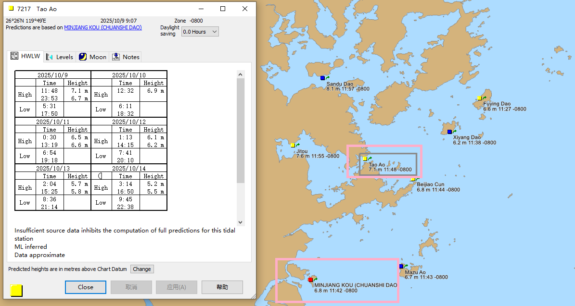
Task: Select the Mazu Ao station marker
Action: tap(401, 266)
